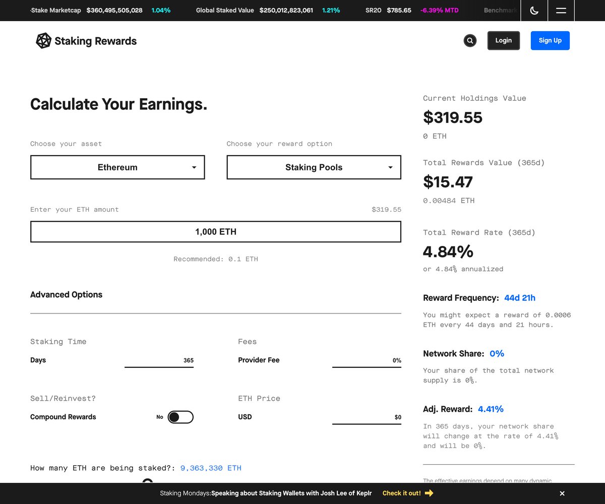
Task: Click the 9,363,330 ETH staked link
Action: coord(211,468)
